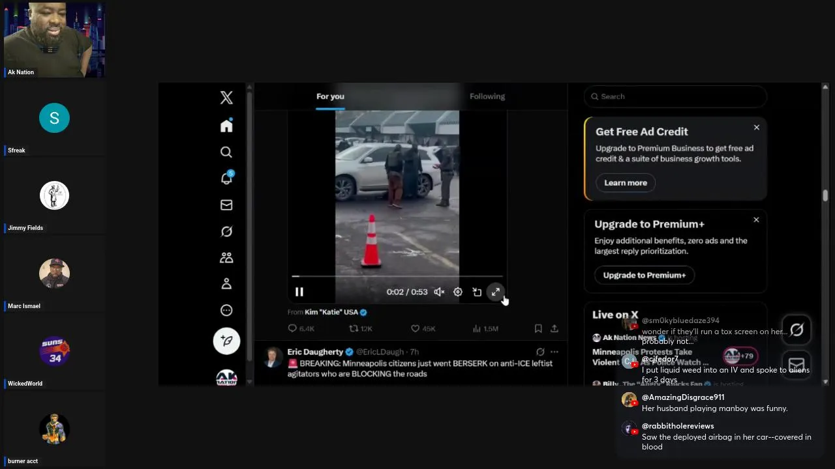Click the Search field
The image size is (835, 469).
point(675,96)
